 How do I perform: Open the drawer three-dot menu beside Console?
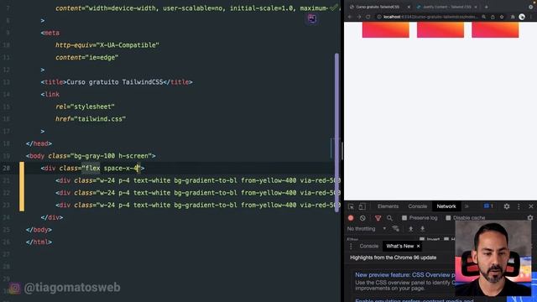[351, 246]
